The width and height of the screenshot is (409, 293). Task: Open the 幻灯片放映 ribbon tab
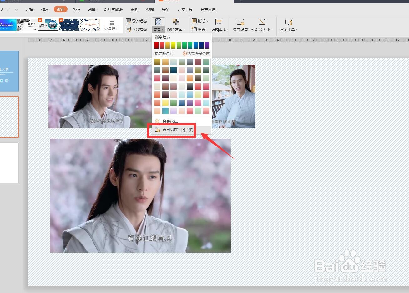pyautogui.click(x=113, y=9)
